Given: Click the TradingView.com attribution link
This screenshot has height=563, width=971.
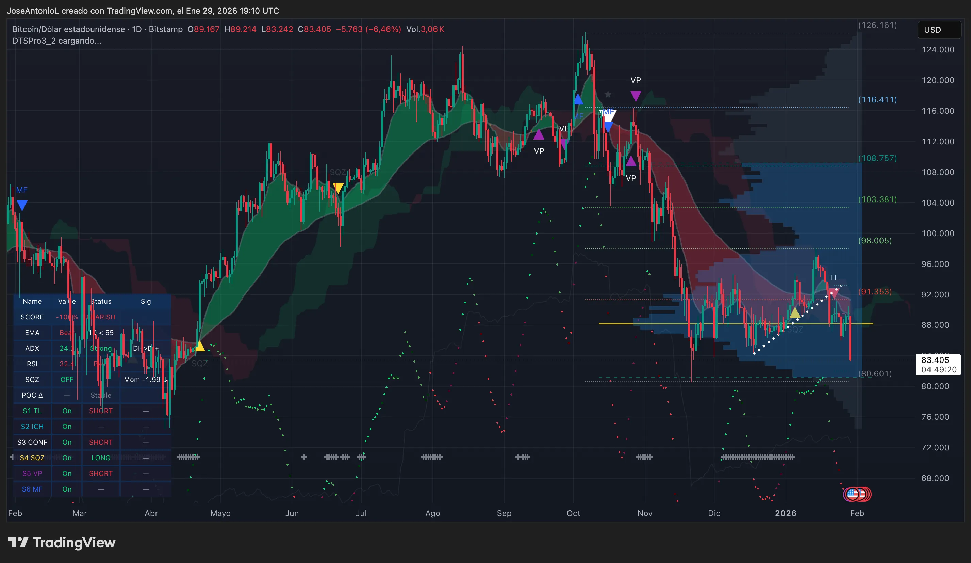Looking at the screenshot, I should [139, 11].
